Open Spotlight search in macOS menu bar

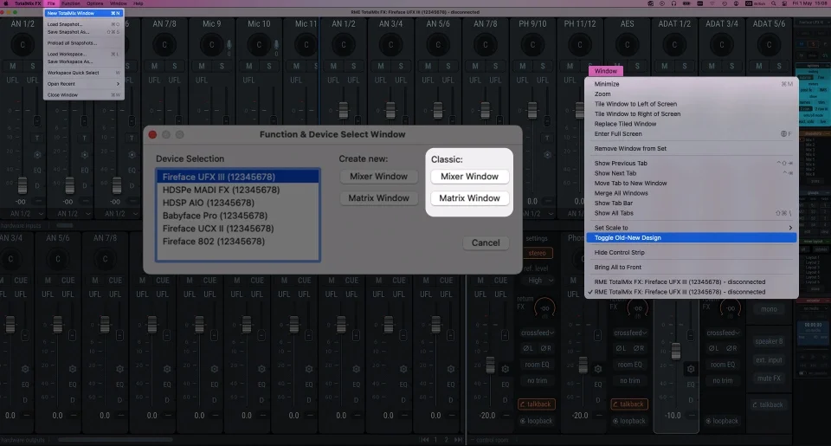(774, 3)
